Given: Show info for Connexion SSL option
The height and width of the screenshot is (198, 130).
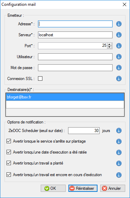Looking at the screenshot, I should coord(119,79).
